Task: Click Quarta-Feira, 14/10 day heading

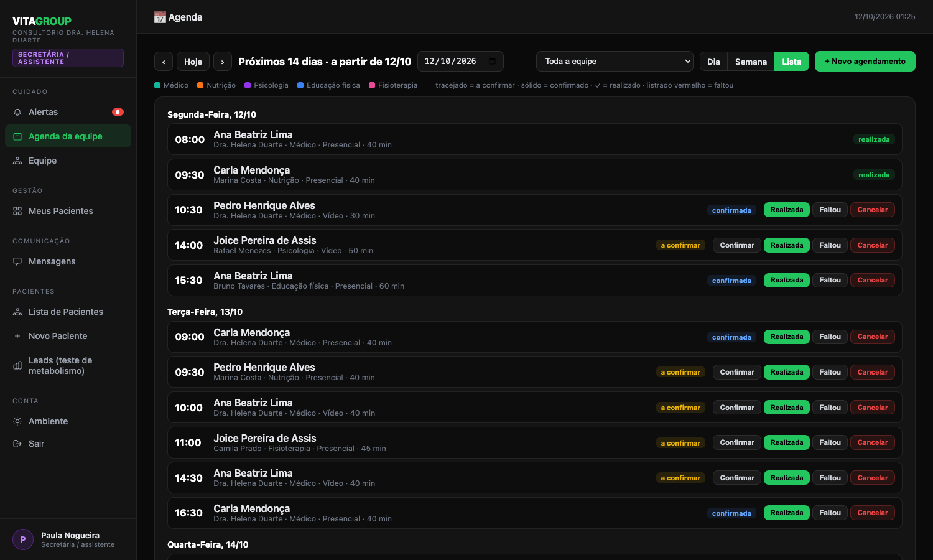Action: (208, 544)
